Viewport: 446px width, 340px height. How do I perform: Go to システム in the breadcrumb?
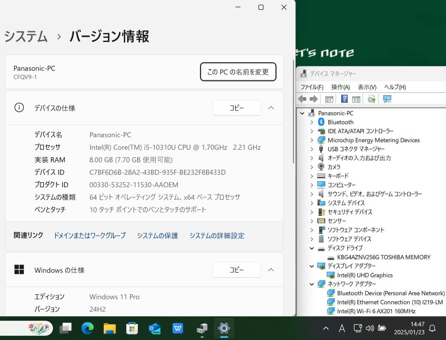pyautogui.click(x=26, y=37)
